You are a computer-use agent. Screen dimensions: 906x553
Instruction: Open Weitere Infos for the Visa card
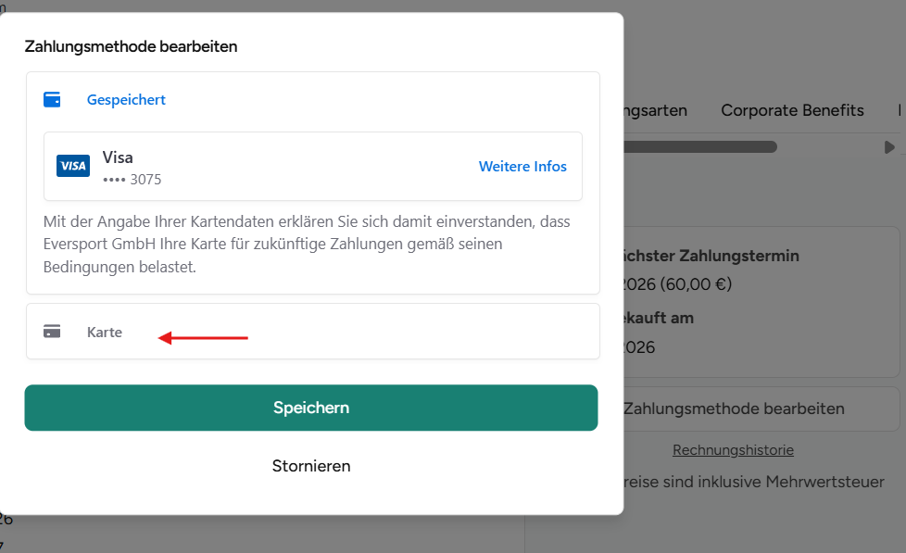pos(522,167)
